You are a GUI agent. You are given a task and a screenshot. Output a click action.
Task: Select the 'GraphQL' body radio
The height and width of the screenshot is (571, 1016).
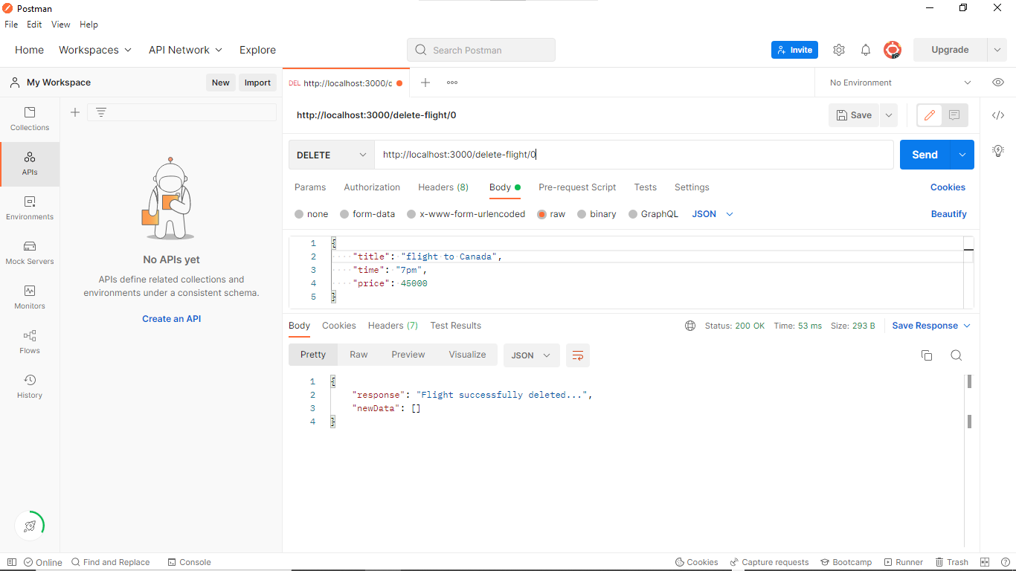[633, 214]
